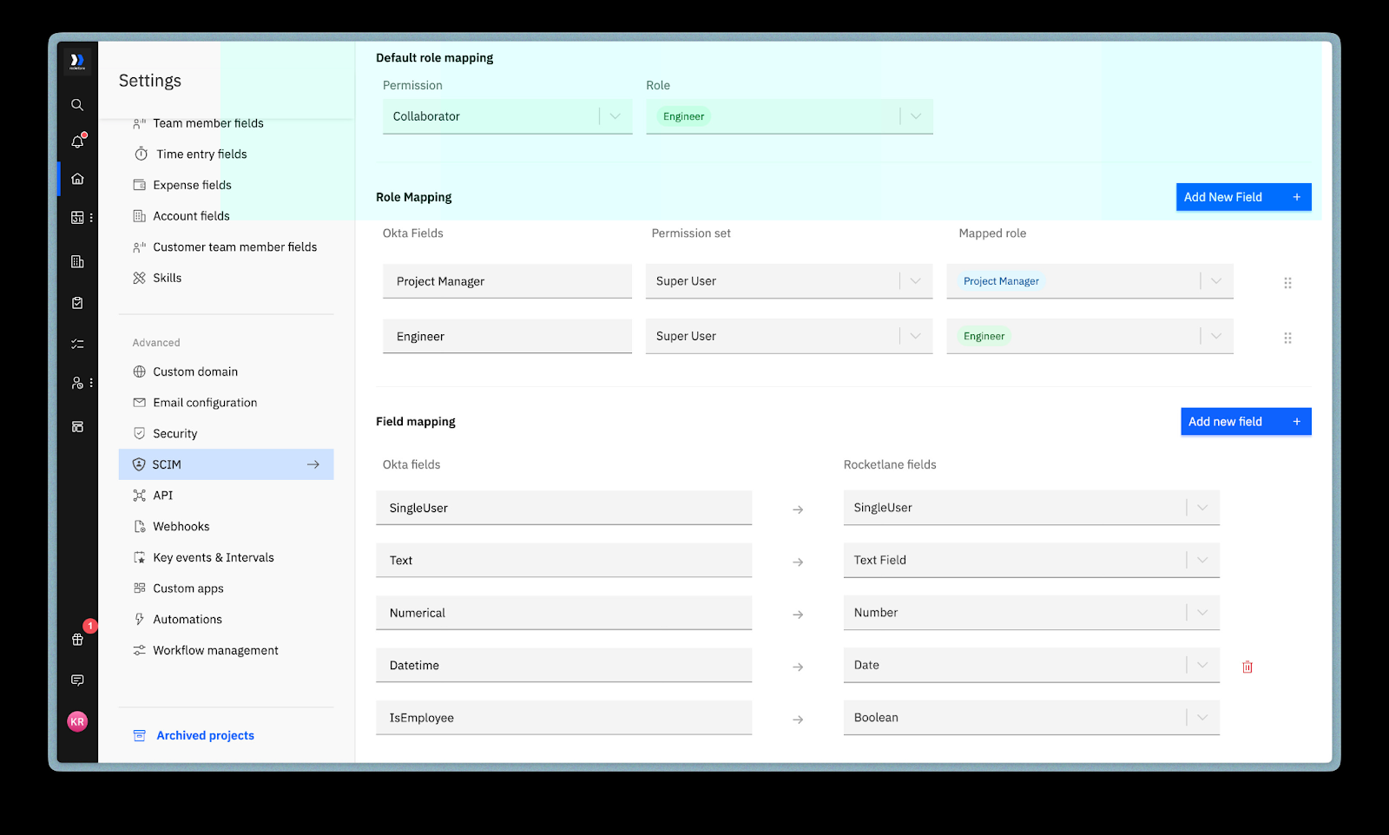This screenshot has height=835, width=1389.
Task: Open Webhooks settings
Action: pyautogui.click(x=181, y=527)
